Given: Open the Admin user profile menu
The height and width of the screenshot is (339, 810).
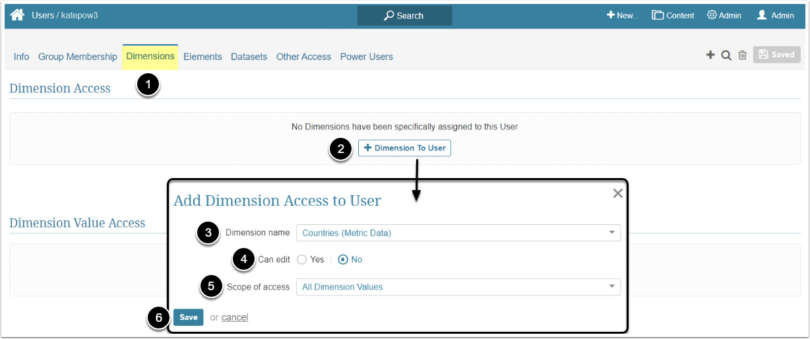Looking at the screenshot, I should [775, 15].
